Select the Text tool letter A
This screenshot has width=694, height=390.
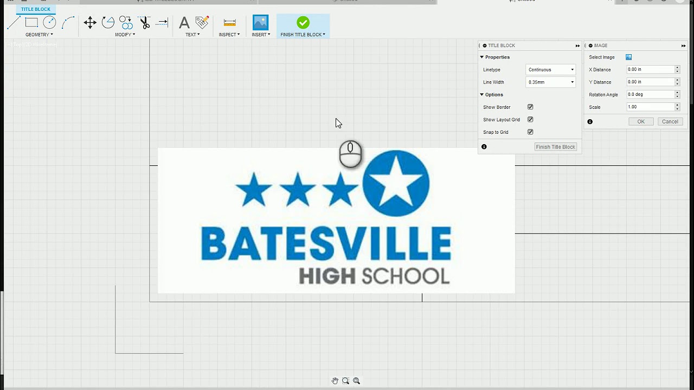pos(184,22)
